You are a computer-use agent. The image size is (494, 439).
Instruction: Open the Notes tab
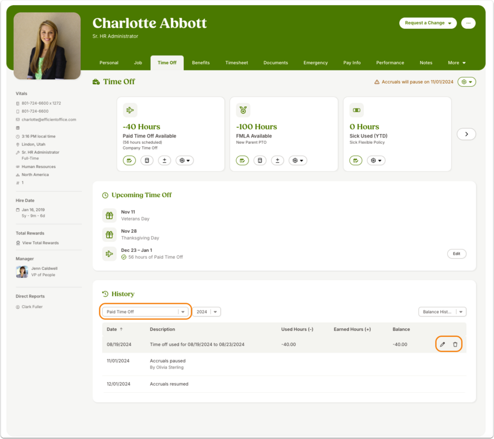click(426, 62)
